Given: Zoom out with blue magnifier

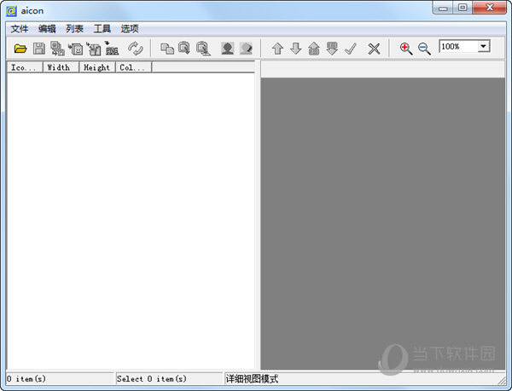Looking at the screenshot, I should pyautogui.click(x=424, y=49).
